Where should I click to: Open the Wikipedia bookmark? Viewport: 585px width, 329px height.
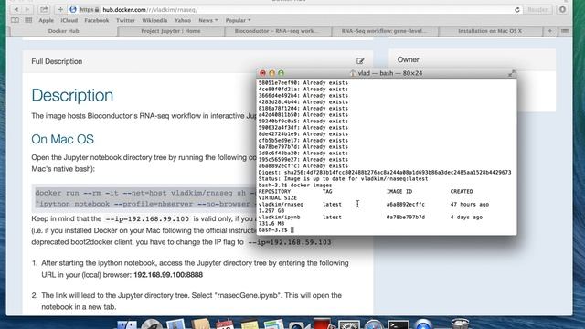click(x=154, y=20)
